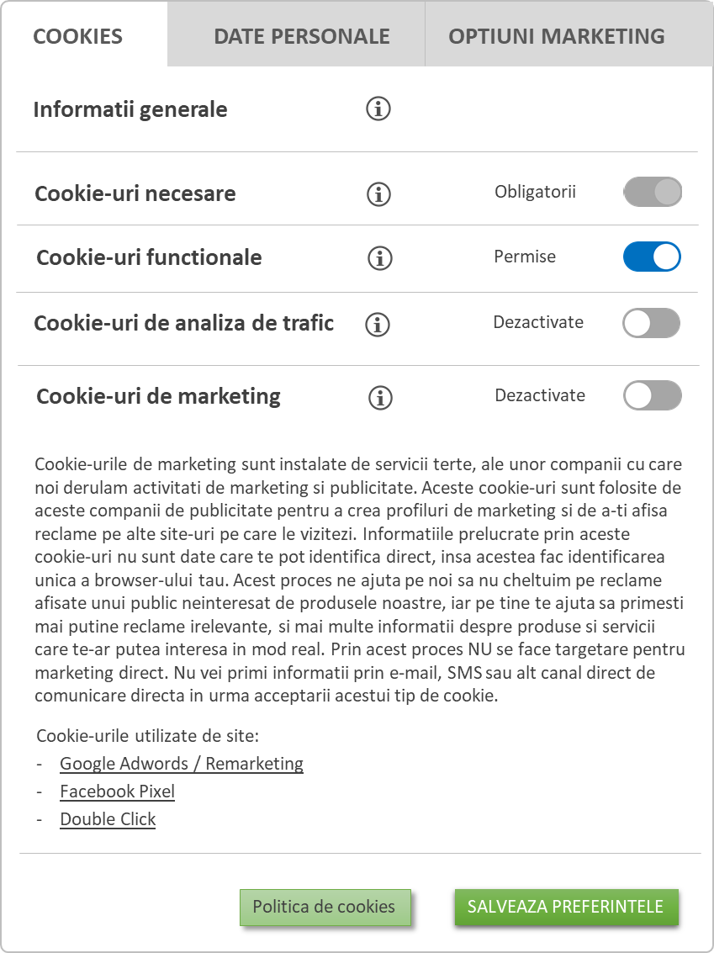714x953 pixels.
Task: Open Google Adwords / Remarketing link
Action: click(x=181, y=764)
